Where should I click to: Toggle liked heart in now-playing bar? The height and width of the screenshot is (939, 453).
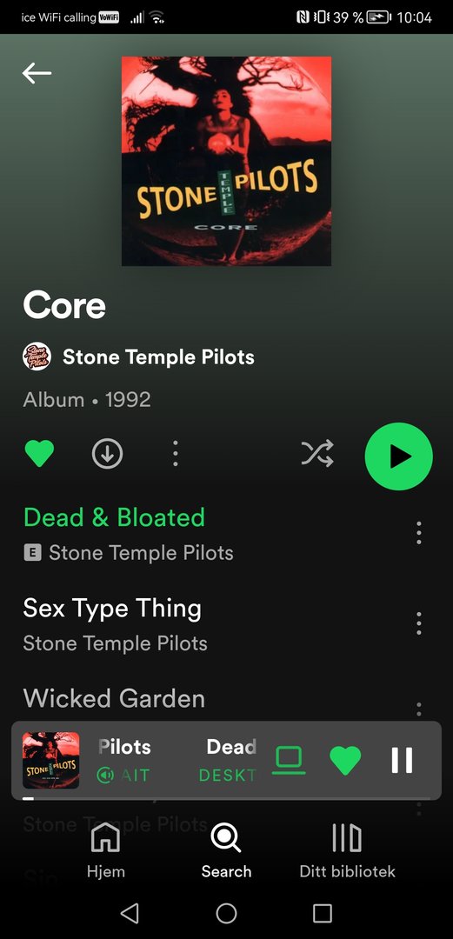345,761
